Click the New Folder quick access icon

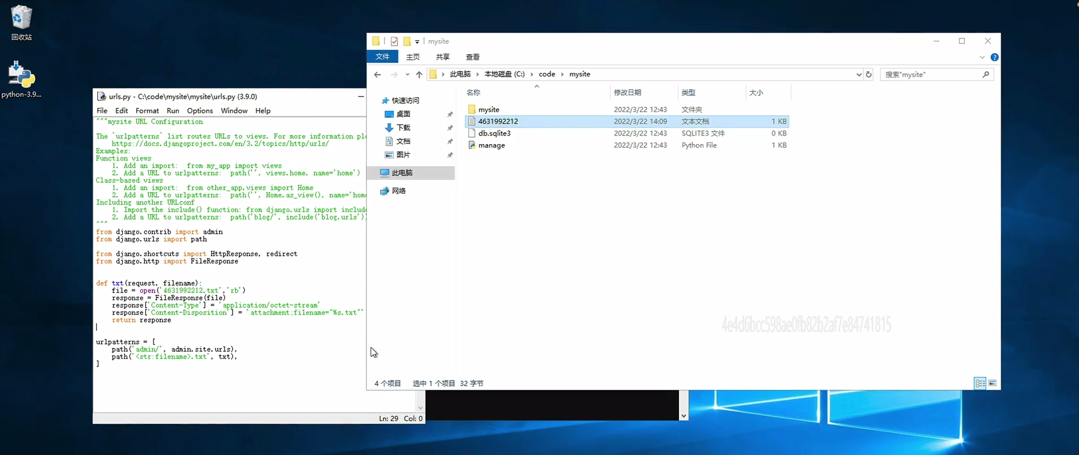tap(407, 41)
